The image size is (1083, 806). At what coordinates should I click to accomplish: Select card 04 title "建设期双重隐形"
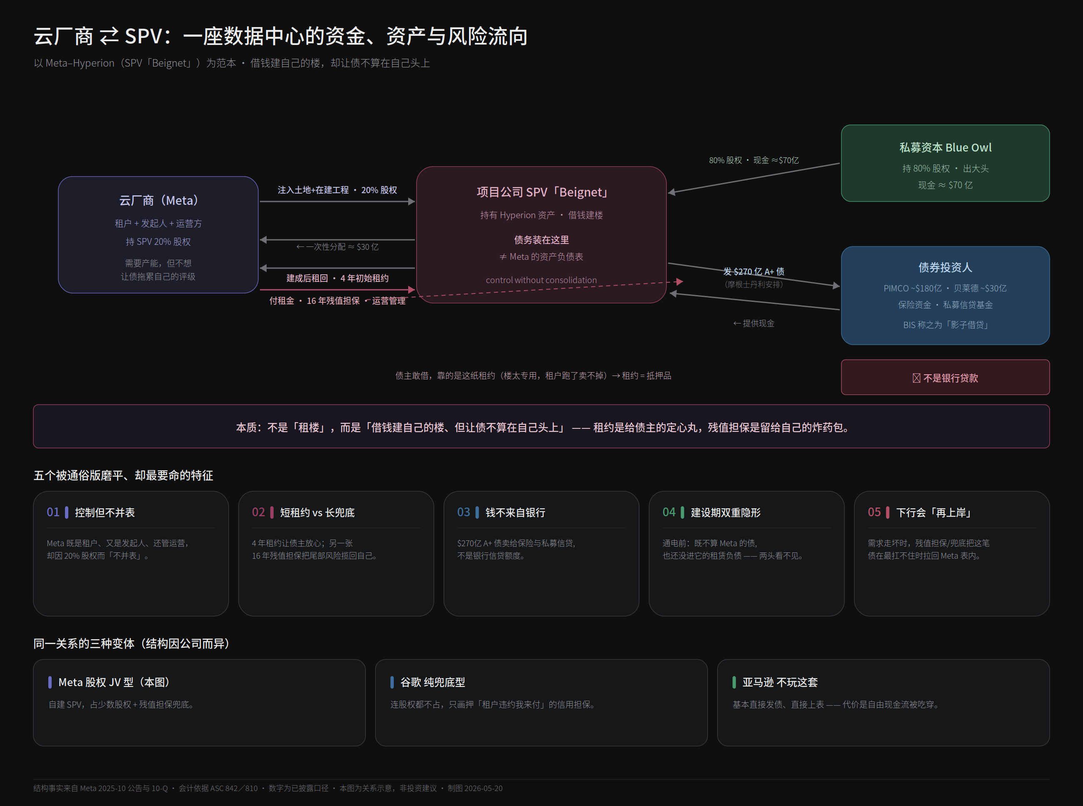(x=725, y=513)
